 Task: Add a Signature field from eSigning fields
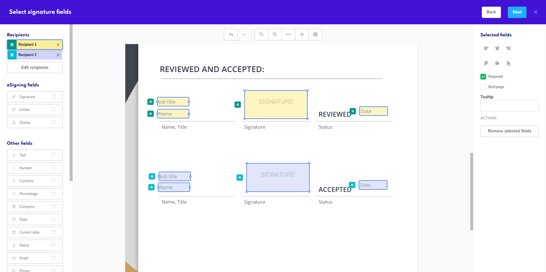(34, 97)
